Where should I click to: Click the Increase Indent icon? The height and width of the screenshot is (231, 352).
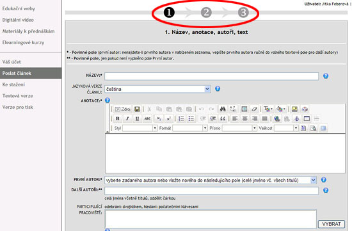(212, 118)
